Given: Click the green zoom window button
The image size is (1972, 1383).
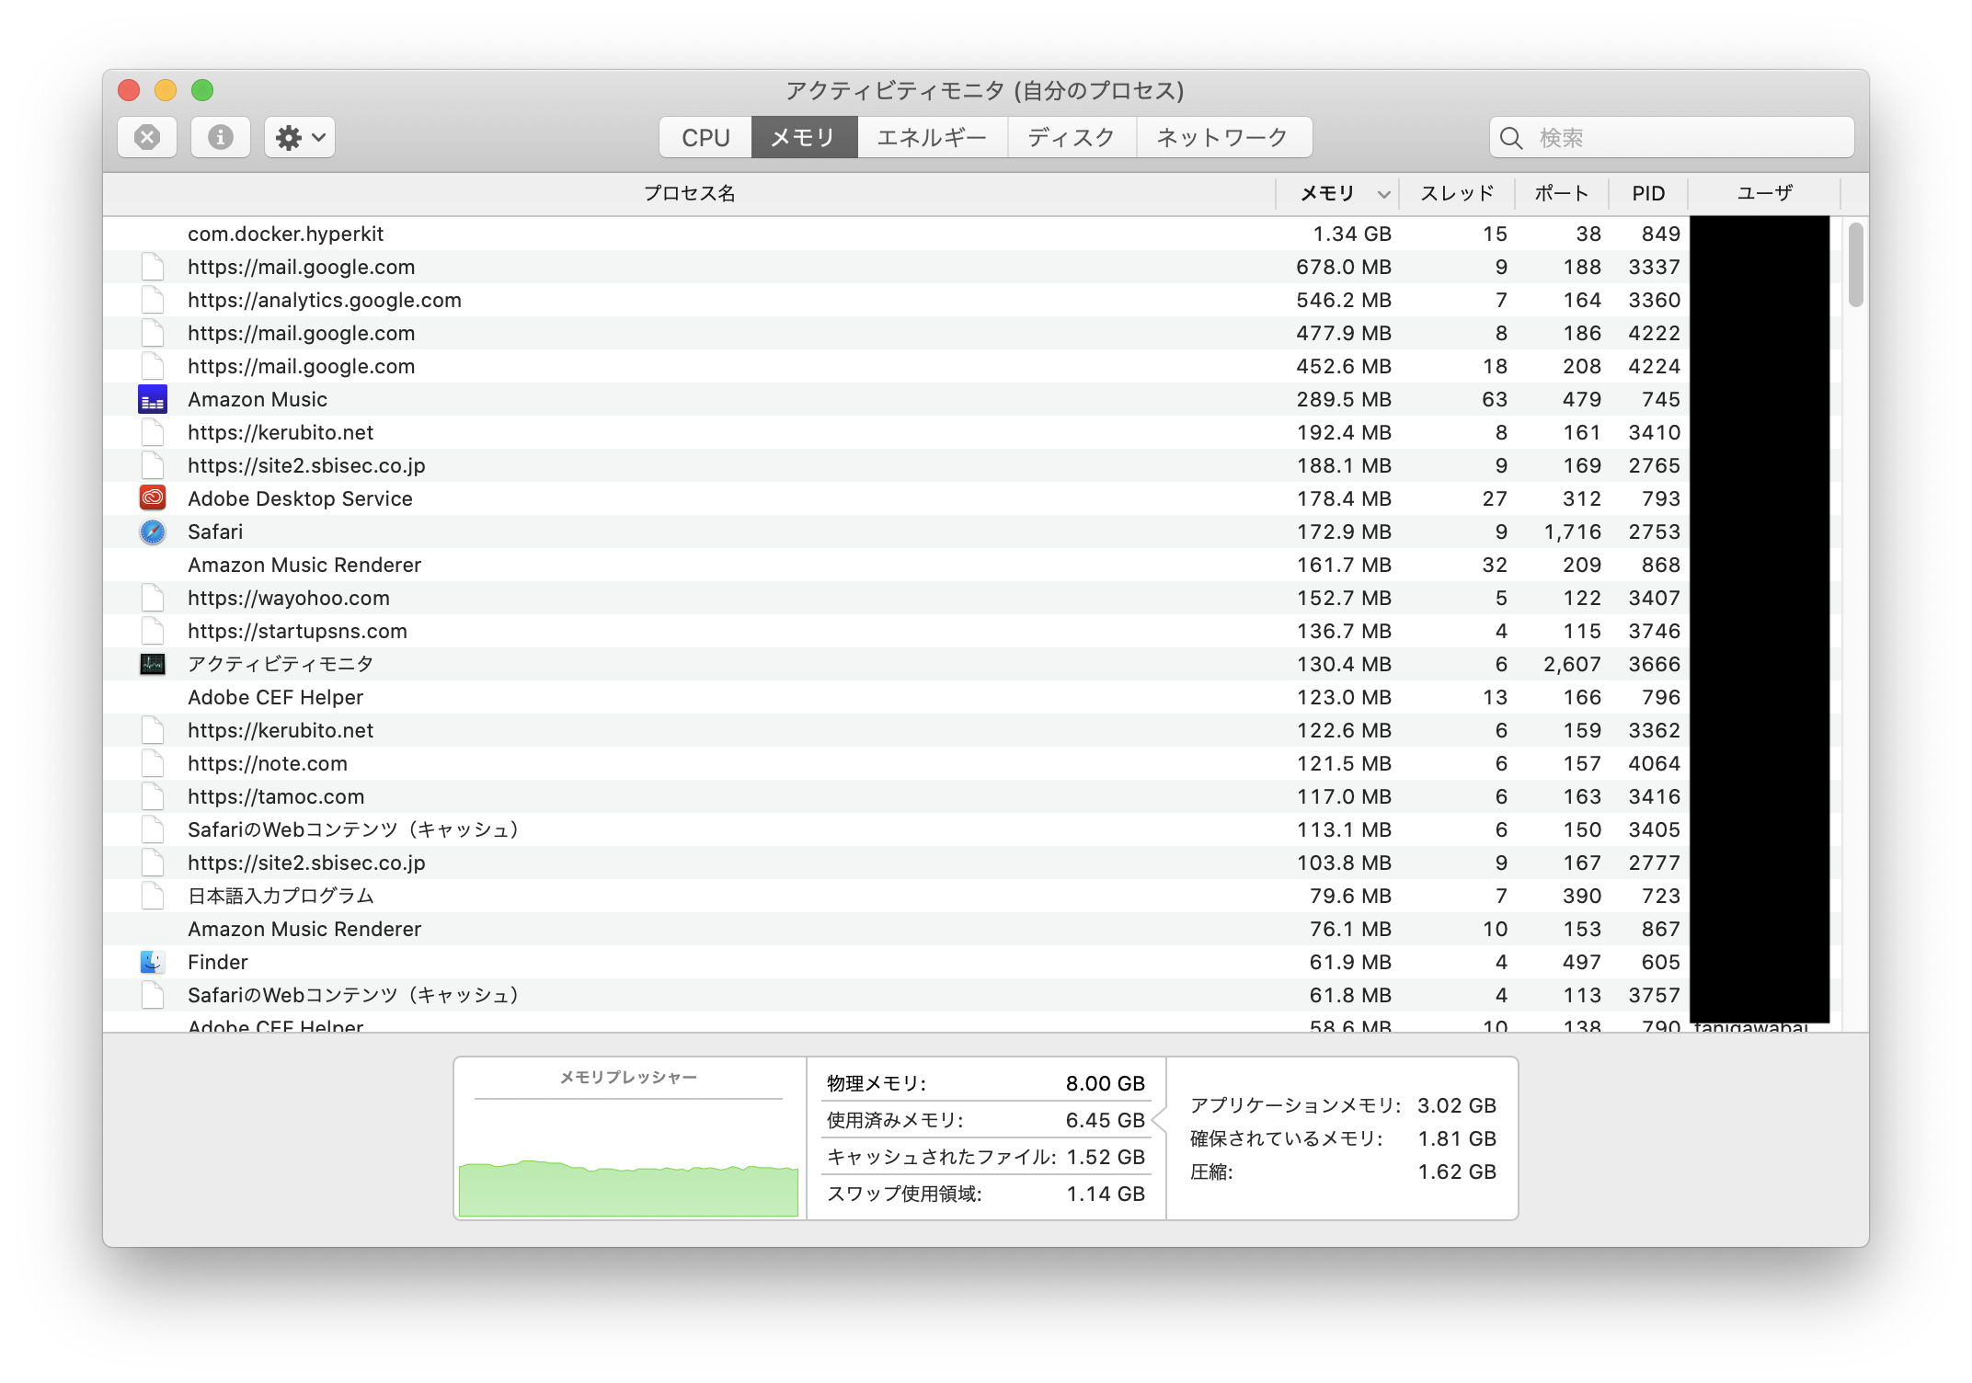Looking at the screenshot, I should point(202,90).
